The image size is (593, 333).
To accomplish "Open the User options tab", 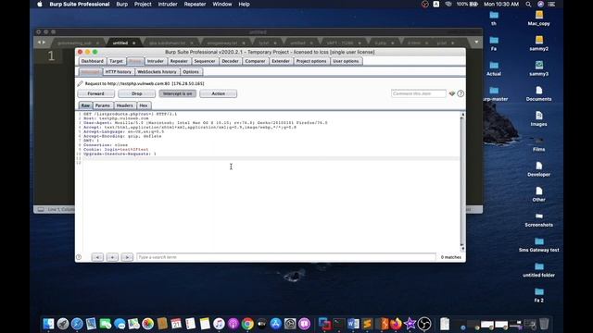I will click(x=346, y=61).
